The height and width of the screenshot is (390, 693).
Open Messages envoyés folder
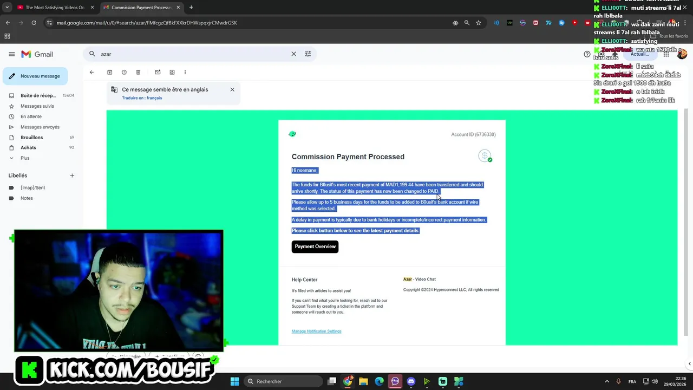[41, 127]
